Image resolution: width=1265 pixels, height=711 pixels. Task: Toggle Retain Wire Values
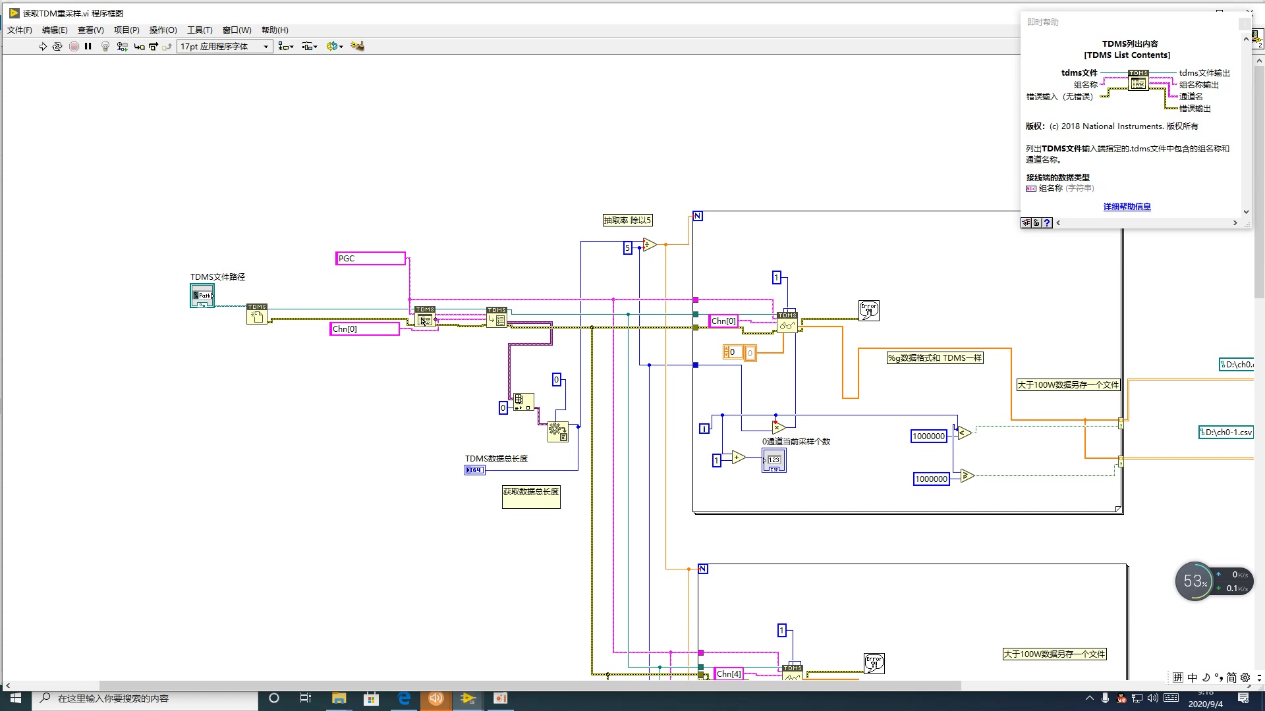point(123,46)
